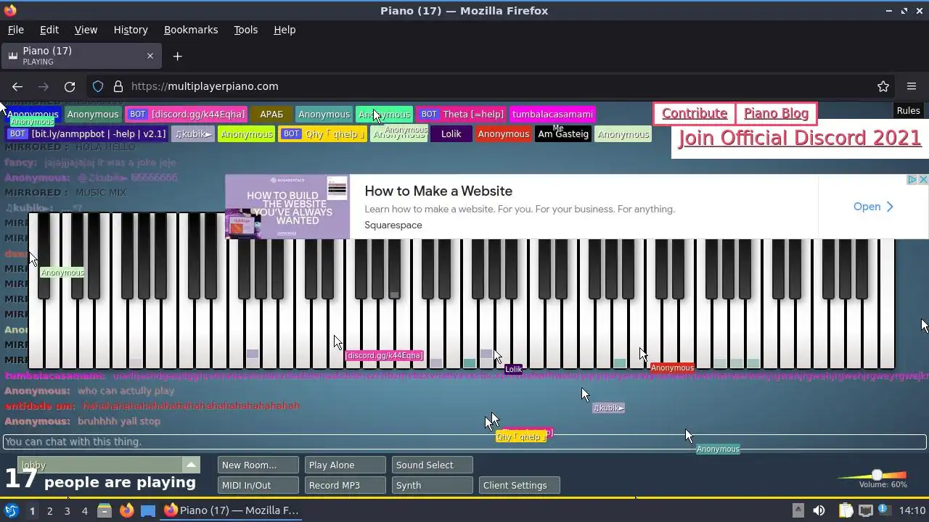The image size is (929, 522).
Task: Click the New Room... button
Action: pyautogui.click(x=258, y=465)
